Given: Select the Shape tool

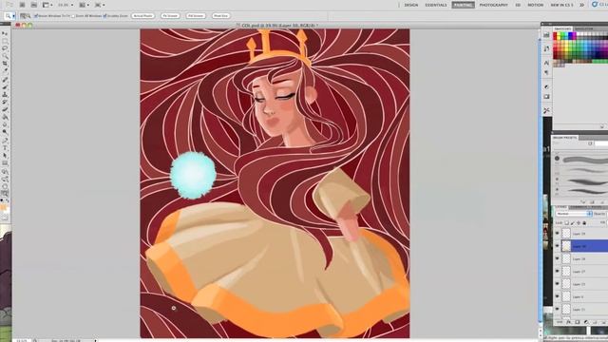Looking at the screenshot, I should coord(5,162).
